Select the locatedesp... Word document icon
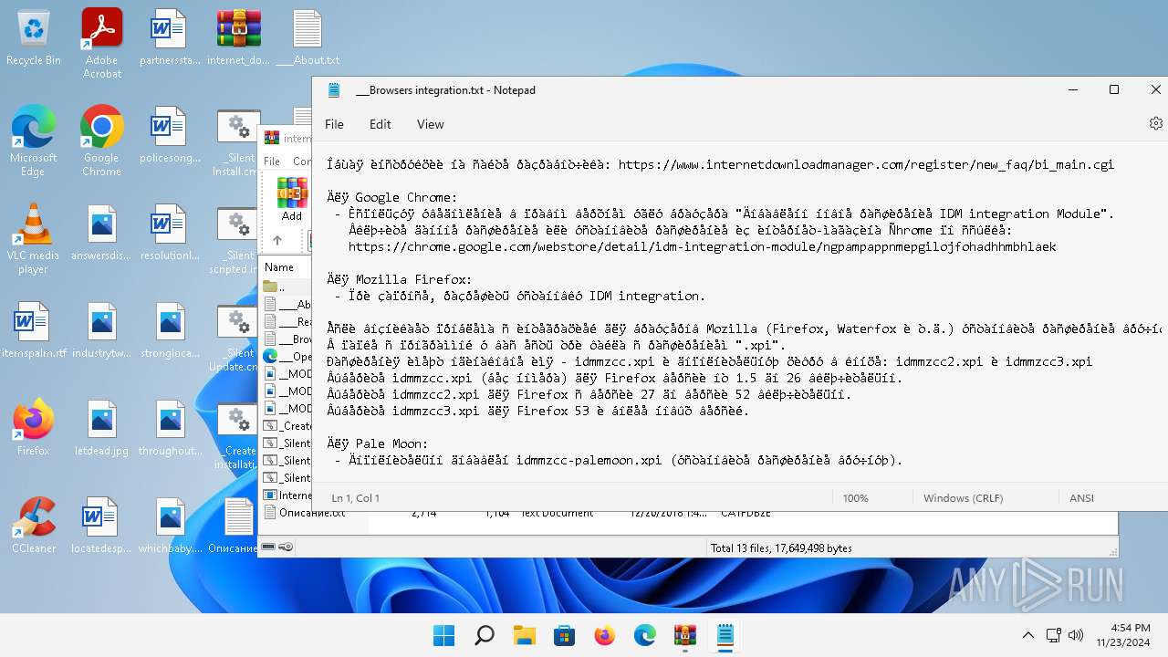Viewport: 1168px width, 657px height. (101, 526)
